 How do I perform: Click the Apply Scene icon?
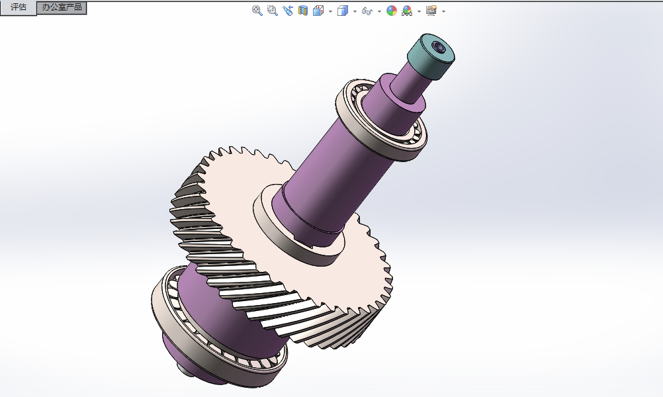pos(407,11)
